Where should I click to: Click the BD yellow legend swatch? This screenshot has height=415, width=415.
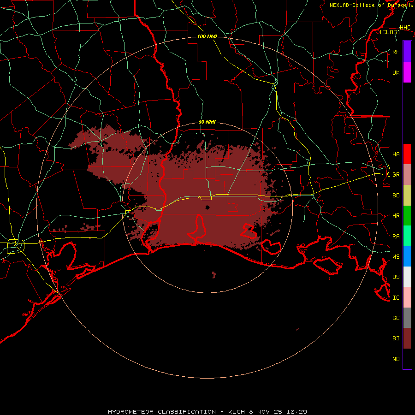(x=407, y=196)
